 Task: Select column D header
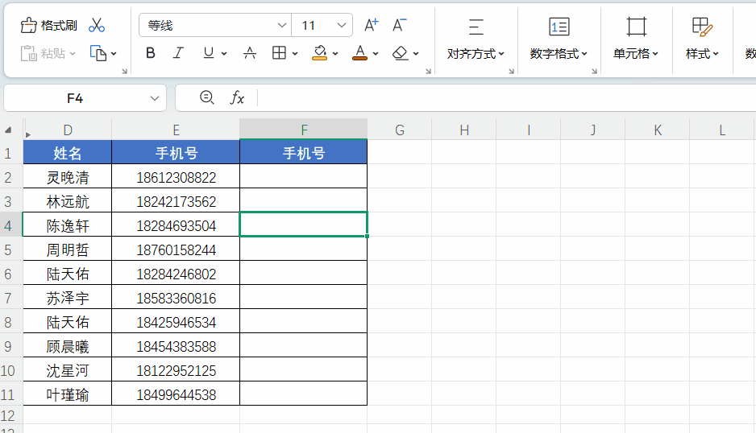pyautogui.click(x=68, y=130)
